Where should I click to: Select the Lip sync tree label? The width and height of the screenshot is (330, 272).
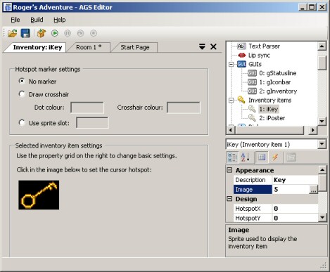(259, 56)
